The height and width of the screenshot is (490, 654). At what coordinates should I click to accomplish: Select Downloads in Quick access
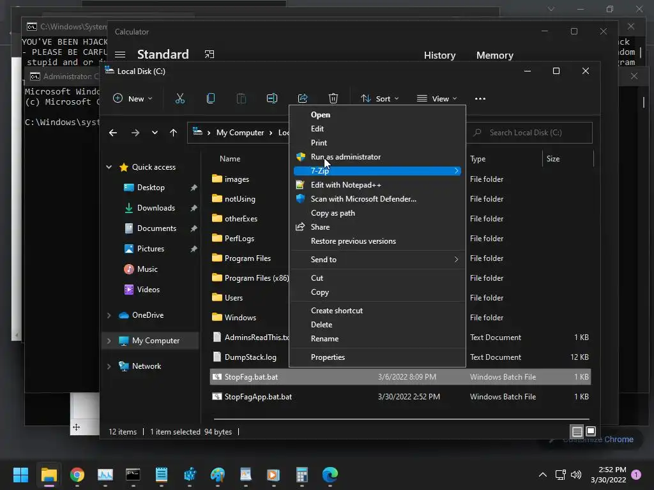(x=156, y=208)
